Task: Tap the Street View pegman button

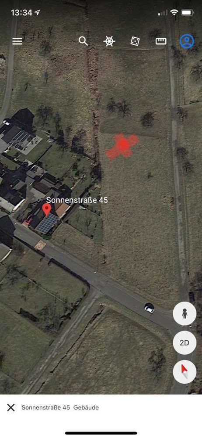Action: [x=185, y=313]
